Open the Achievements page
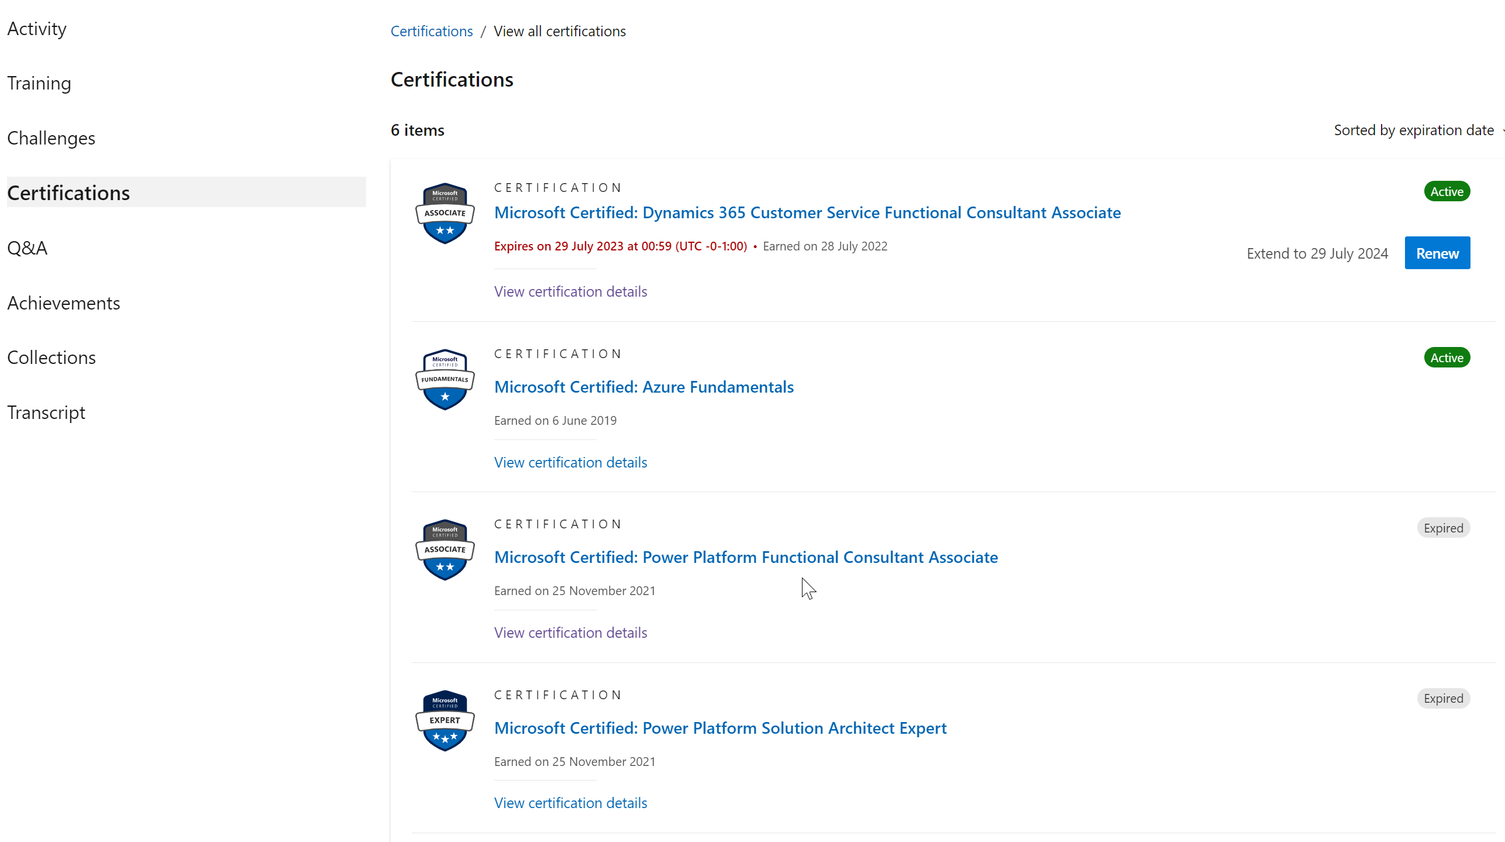This screenshot has width=1505, height=842. pos(63,303)
